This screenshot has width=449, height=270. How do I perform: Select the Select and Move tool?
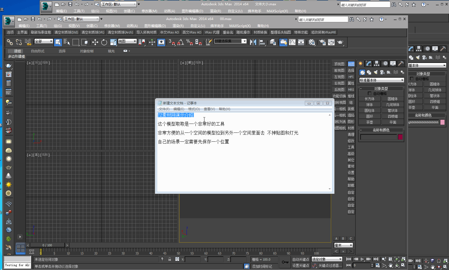(x=95, y=42)
